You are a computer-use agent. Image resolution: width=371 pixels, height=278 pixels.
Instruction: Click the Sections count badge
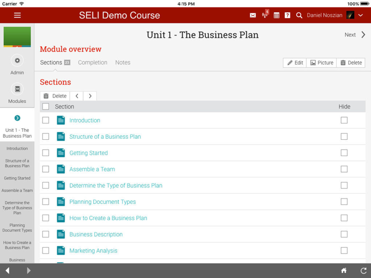67,62
